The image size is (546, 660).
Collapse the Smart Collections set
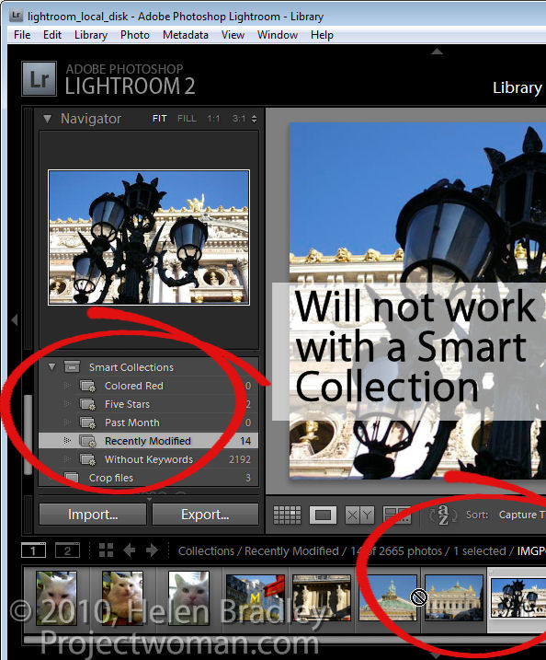click(51, 367)
